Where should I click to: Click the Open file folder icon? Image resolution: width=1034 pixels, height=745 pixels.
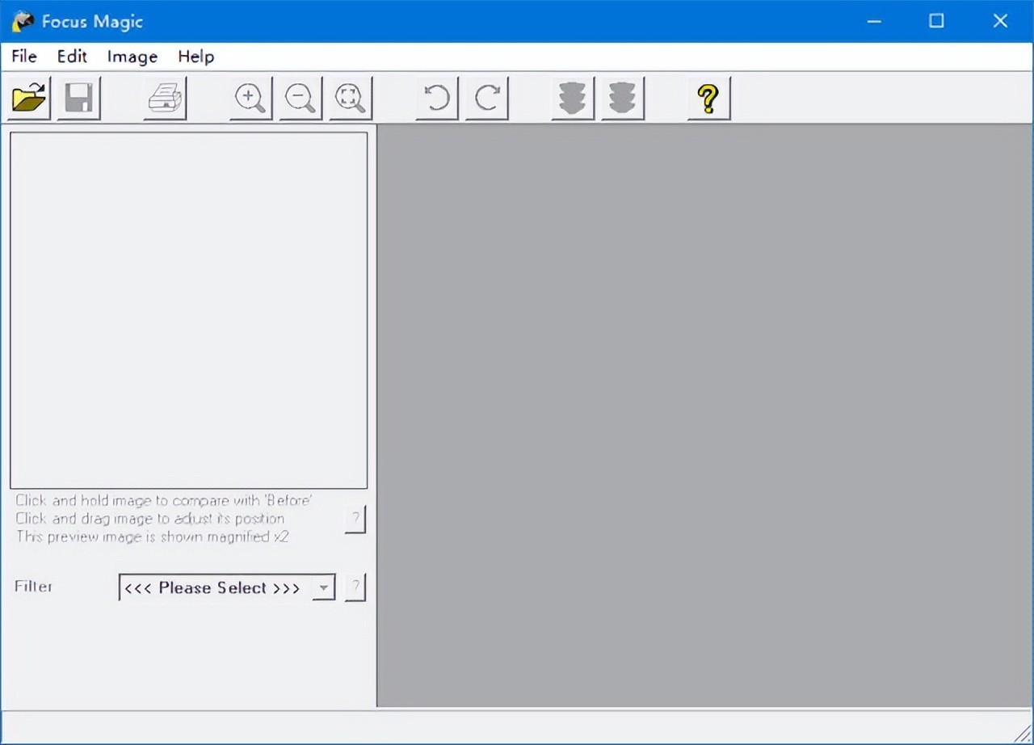point(29,99)
